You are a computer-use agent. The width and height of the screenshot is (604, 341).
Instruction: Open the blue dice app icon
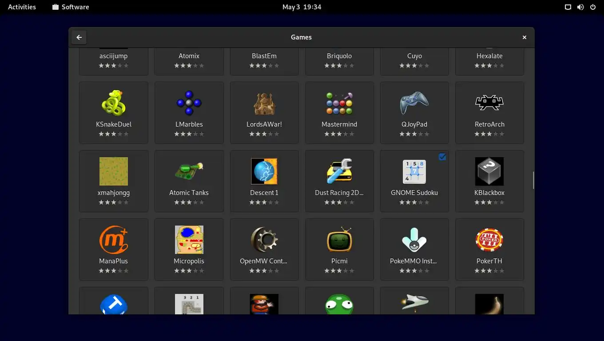(114, 304)
